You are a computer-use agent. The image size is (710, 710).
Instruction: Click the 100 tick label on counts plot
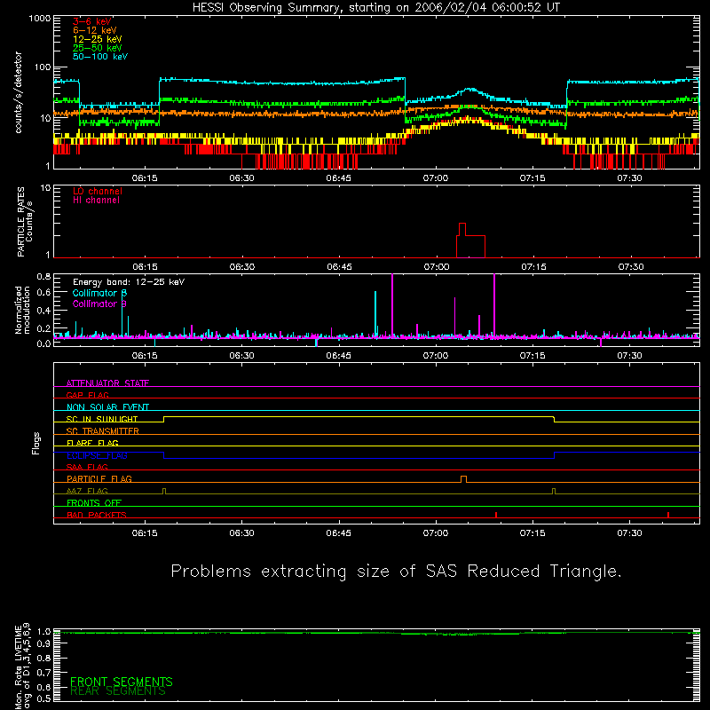point(43,67)
